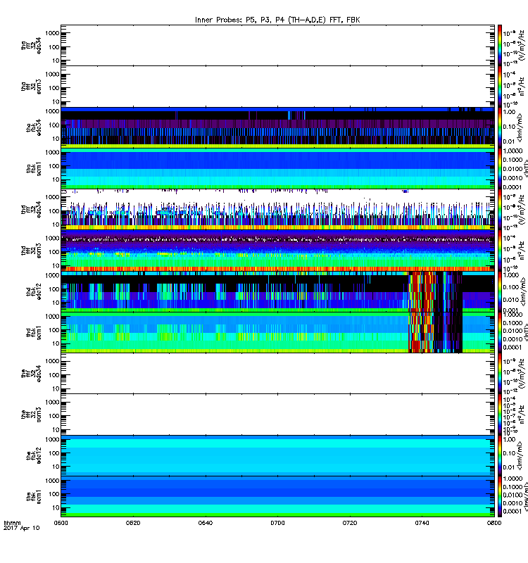Image resolution: width=528 pixels, height=563 pixels.
Task: Click the color bar for tha fff scm3 panel
Action: (500, 87)
